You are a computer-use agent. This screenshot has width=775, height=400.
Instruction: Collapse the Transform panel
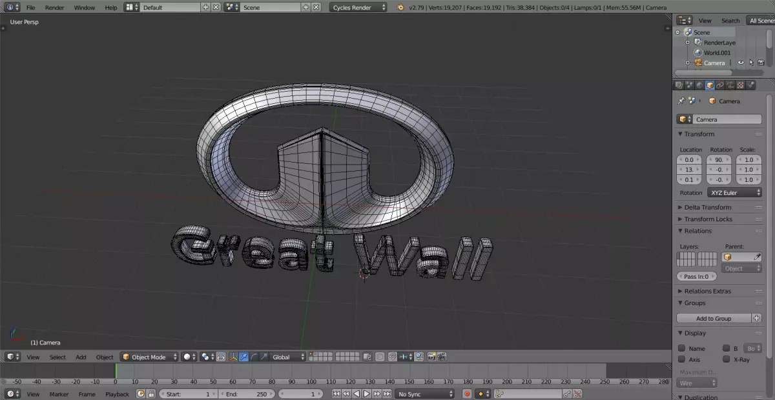tap(697, 134)
